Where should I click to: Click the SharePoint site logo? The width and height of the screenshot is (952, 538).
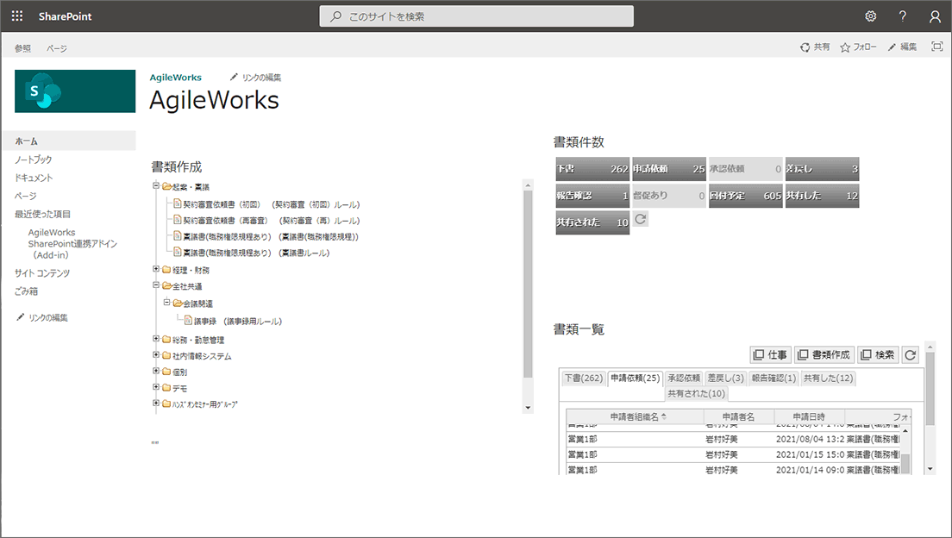[75, 91]
